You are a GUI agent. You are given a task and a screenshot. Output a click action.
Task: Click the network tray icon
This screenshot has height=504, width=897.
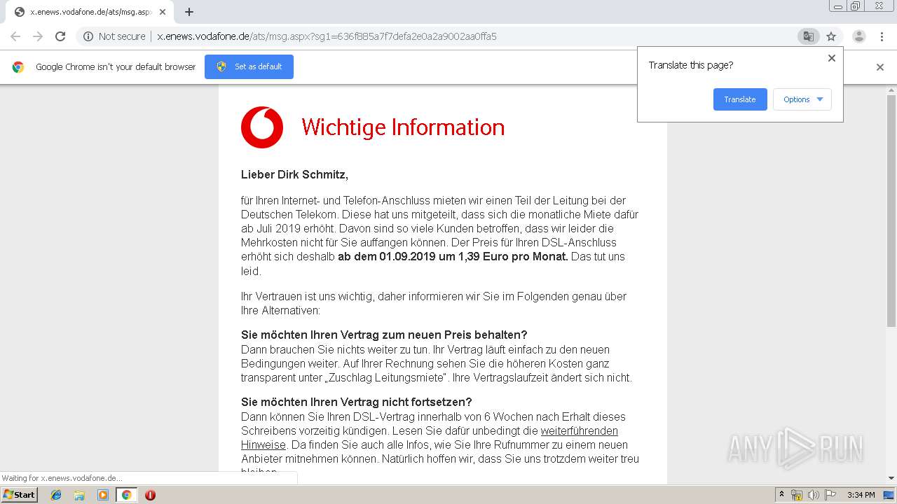797,495
